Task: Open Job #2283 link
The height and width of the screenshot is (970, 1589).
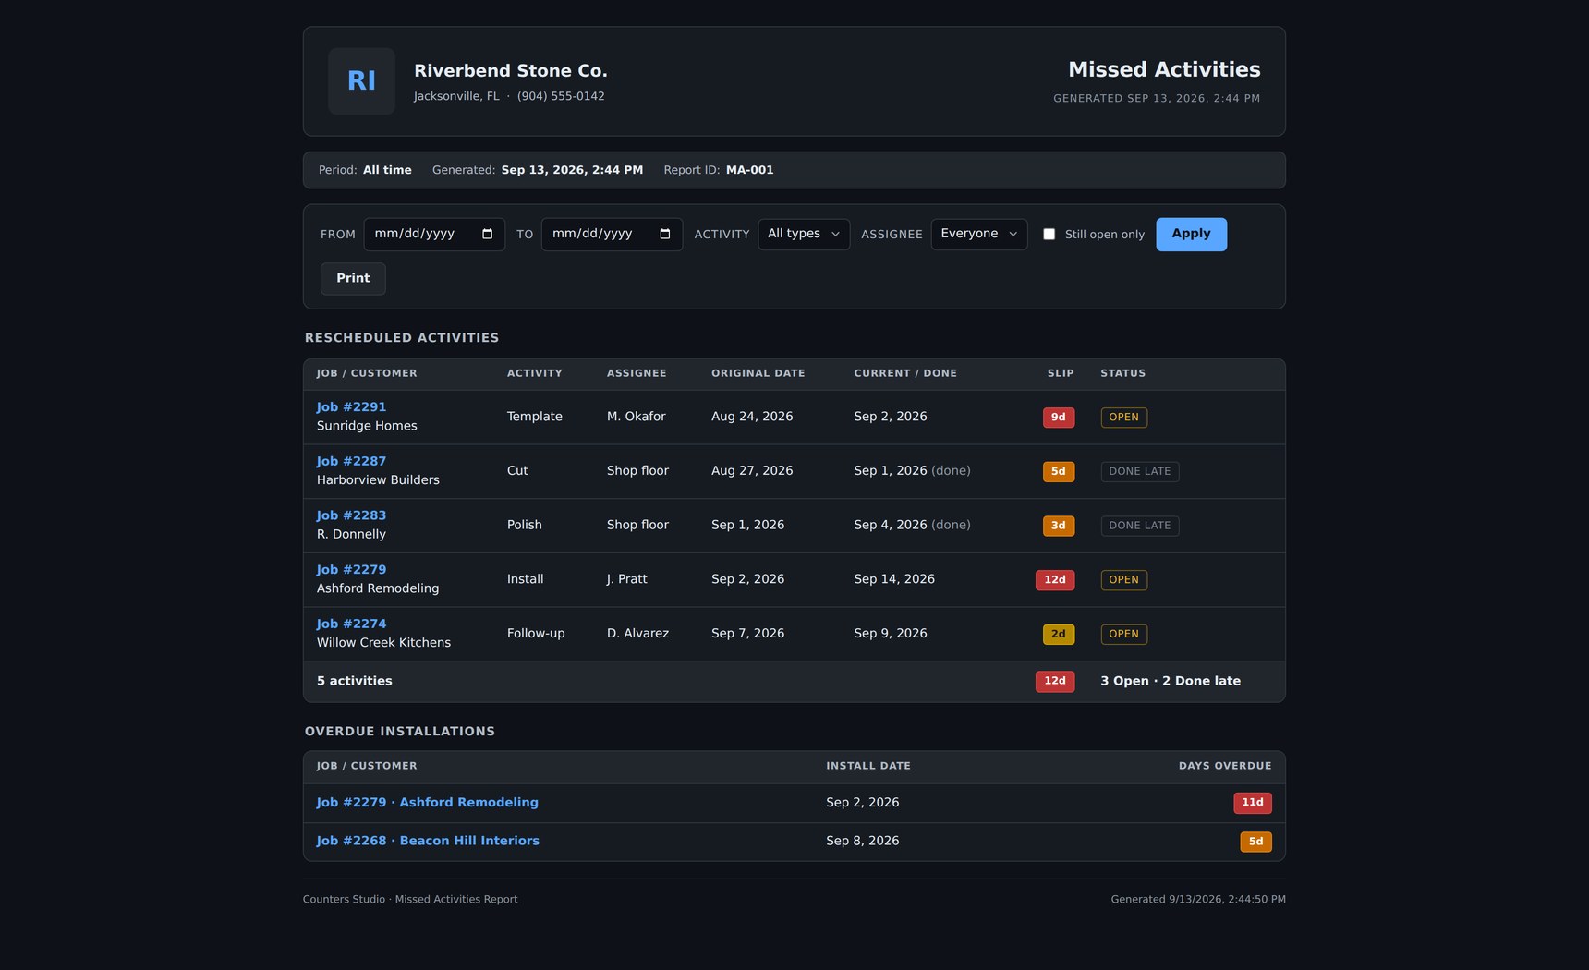Action: click(351, 515)
